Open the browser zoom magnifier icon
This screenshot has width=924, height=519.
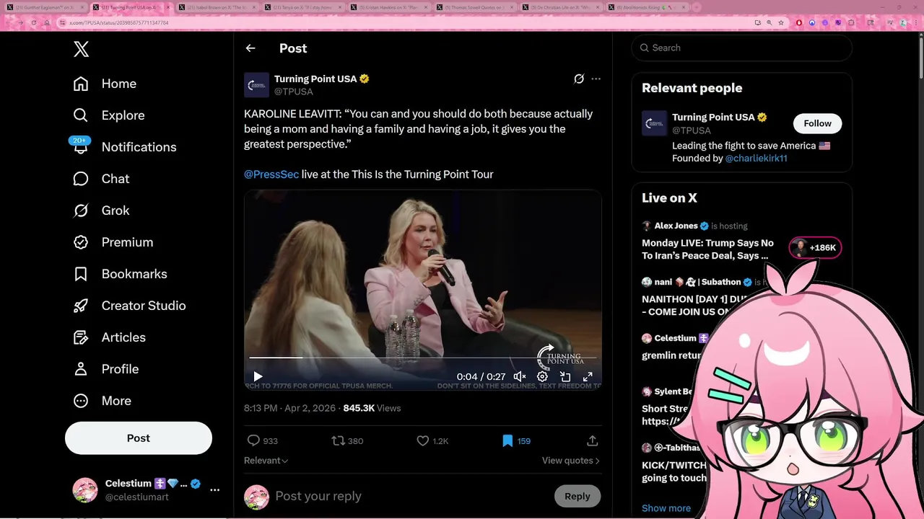tap(769, 22)
